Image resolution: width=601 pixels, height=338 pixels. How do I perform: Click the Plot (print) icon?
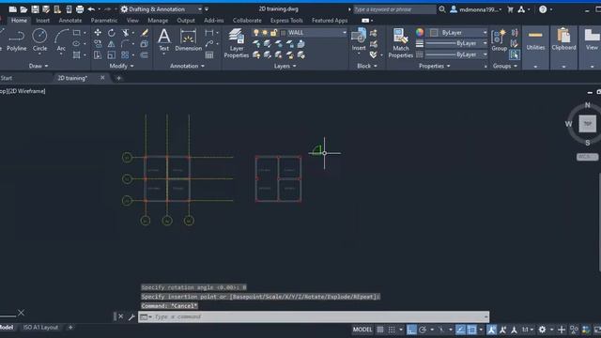(80, 9)
